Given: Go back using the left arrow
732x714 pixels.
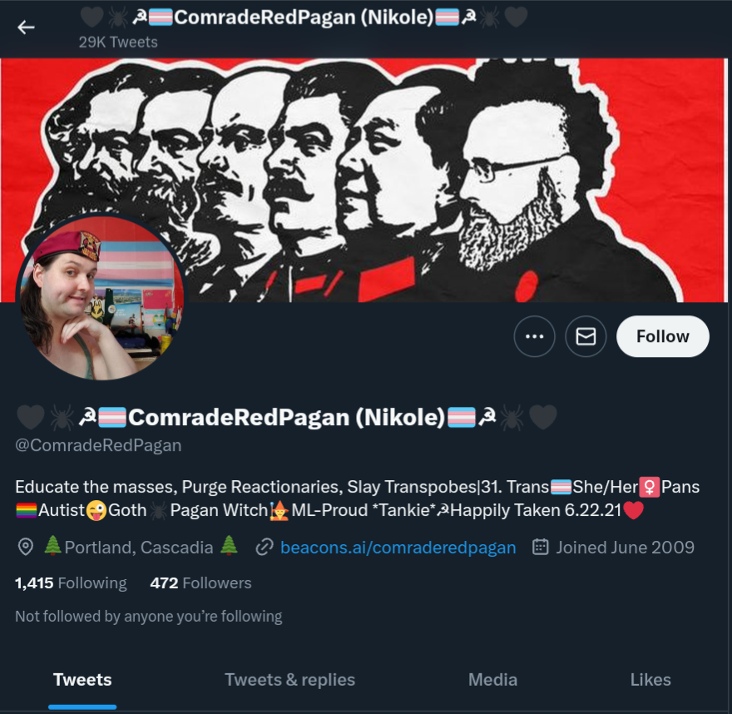Looking at the screenshot, I should coord(26,27).
